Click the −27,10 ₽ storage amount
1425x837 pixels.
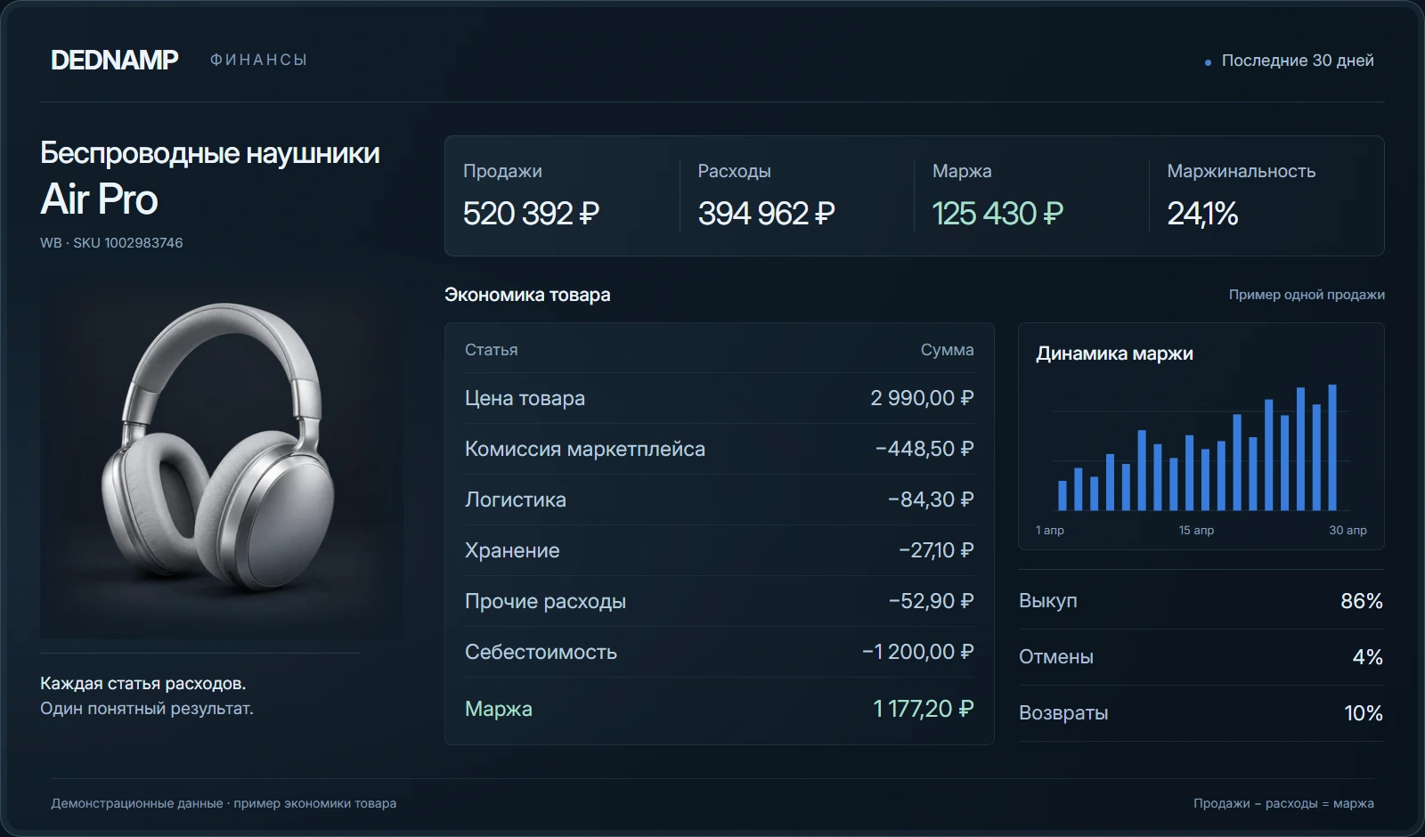point(936,550)
